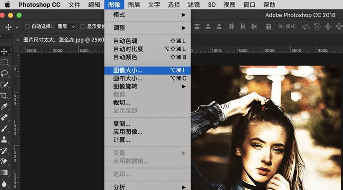Open the 3D menu
This screenshot has width=343, height=190.
(211, 5)
